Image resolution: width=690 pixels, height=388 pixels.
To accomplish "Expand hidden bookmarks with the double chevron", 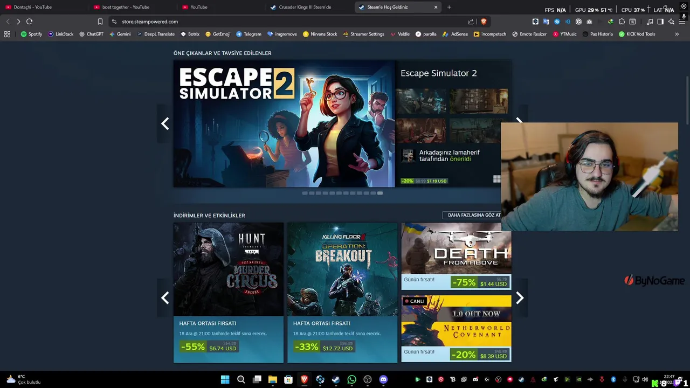I will coord(677,34).
